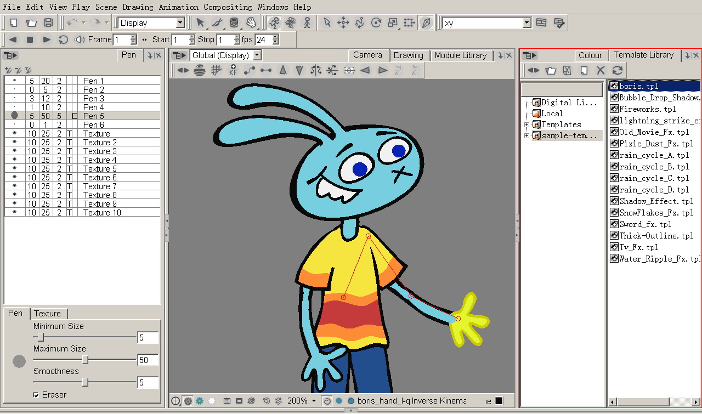Image resolution: width=702 pixels, height=414 pixels.
Task: Activate the Grabber hand tool
Action: [x=251, y=23]
